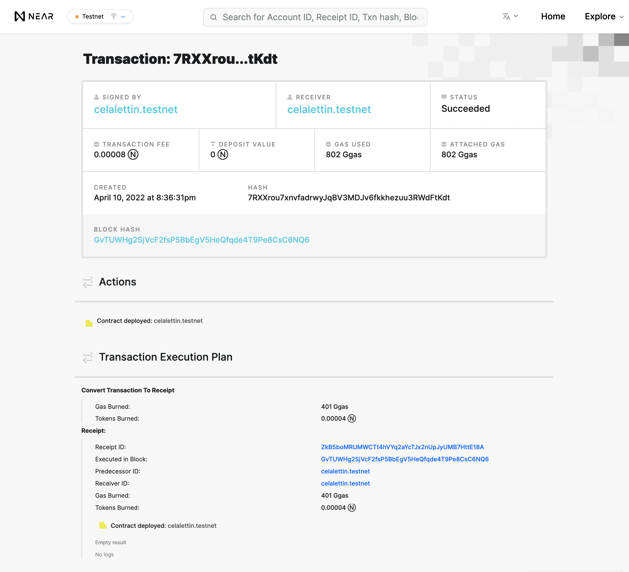629x572 pixels.
Task: Open the receiver celalettin.testnet account link
Action: pos(329,109)
